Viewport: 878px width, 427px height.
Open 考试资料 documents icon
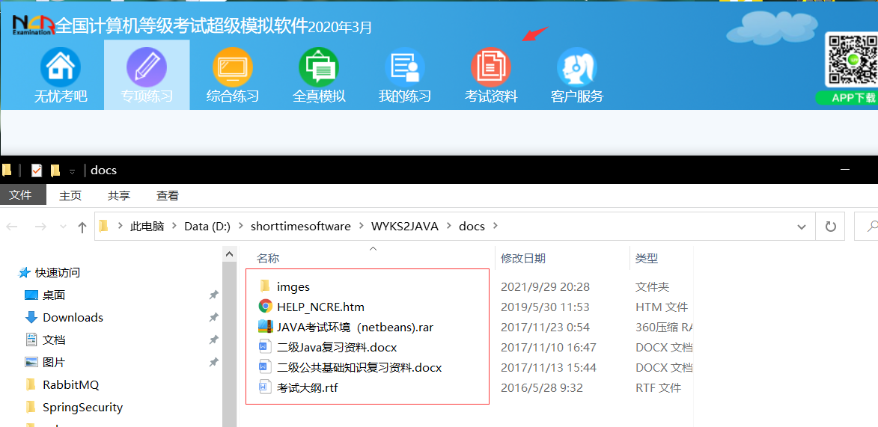click(490, 68)
